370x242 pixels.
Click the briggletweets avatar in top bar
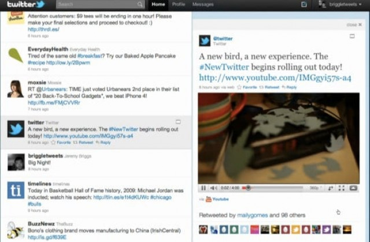322,4
